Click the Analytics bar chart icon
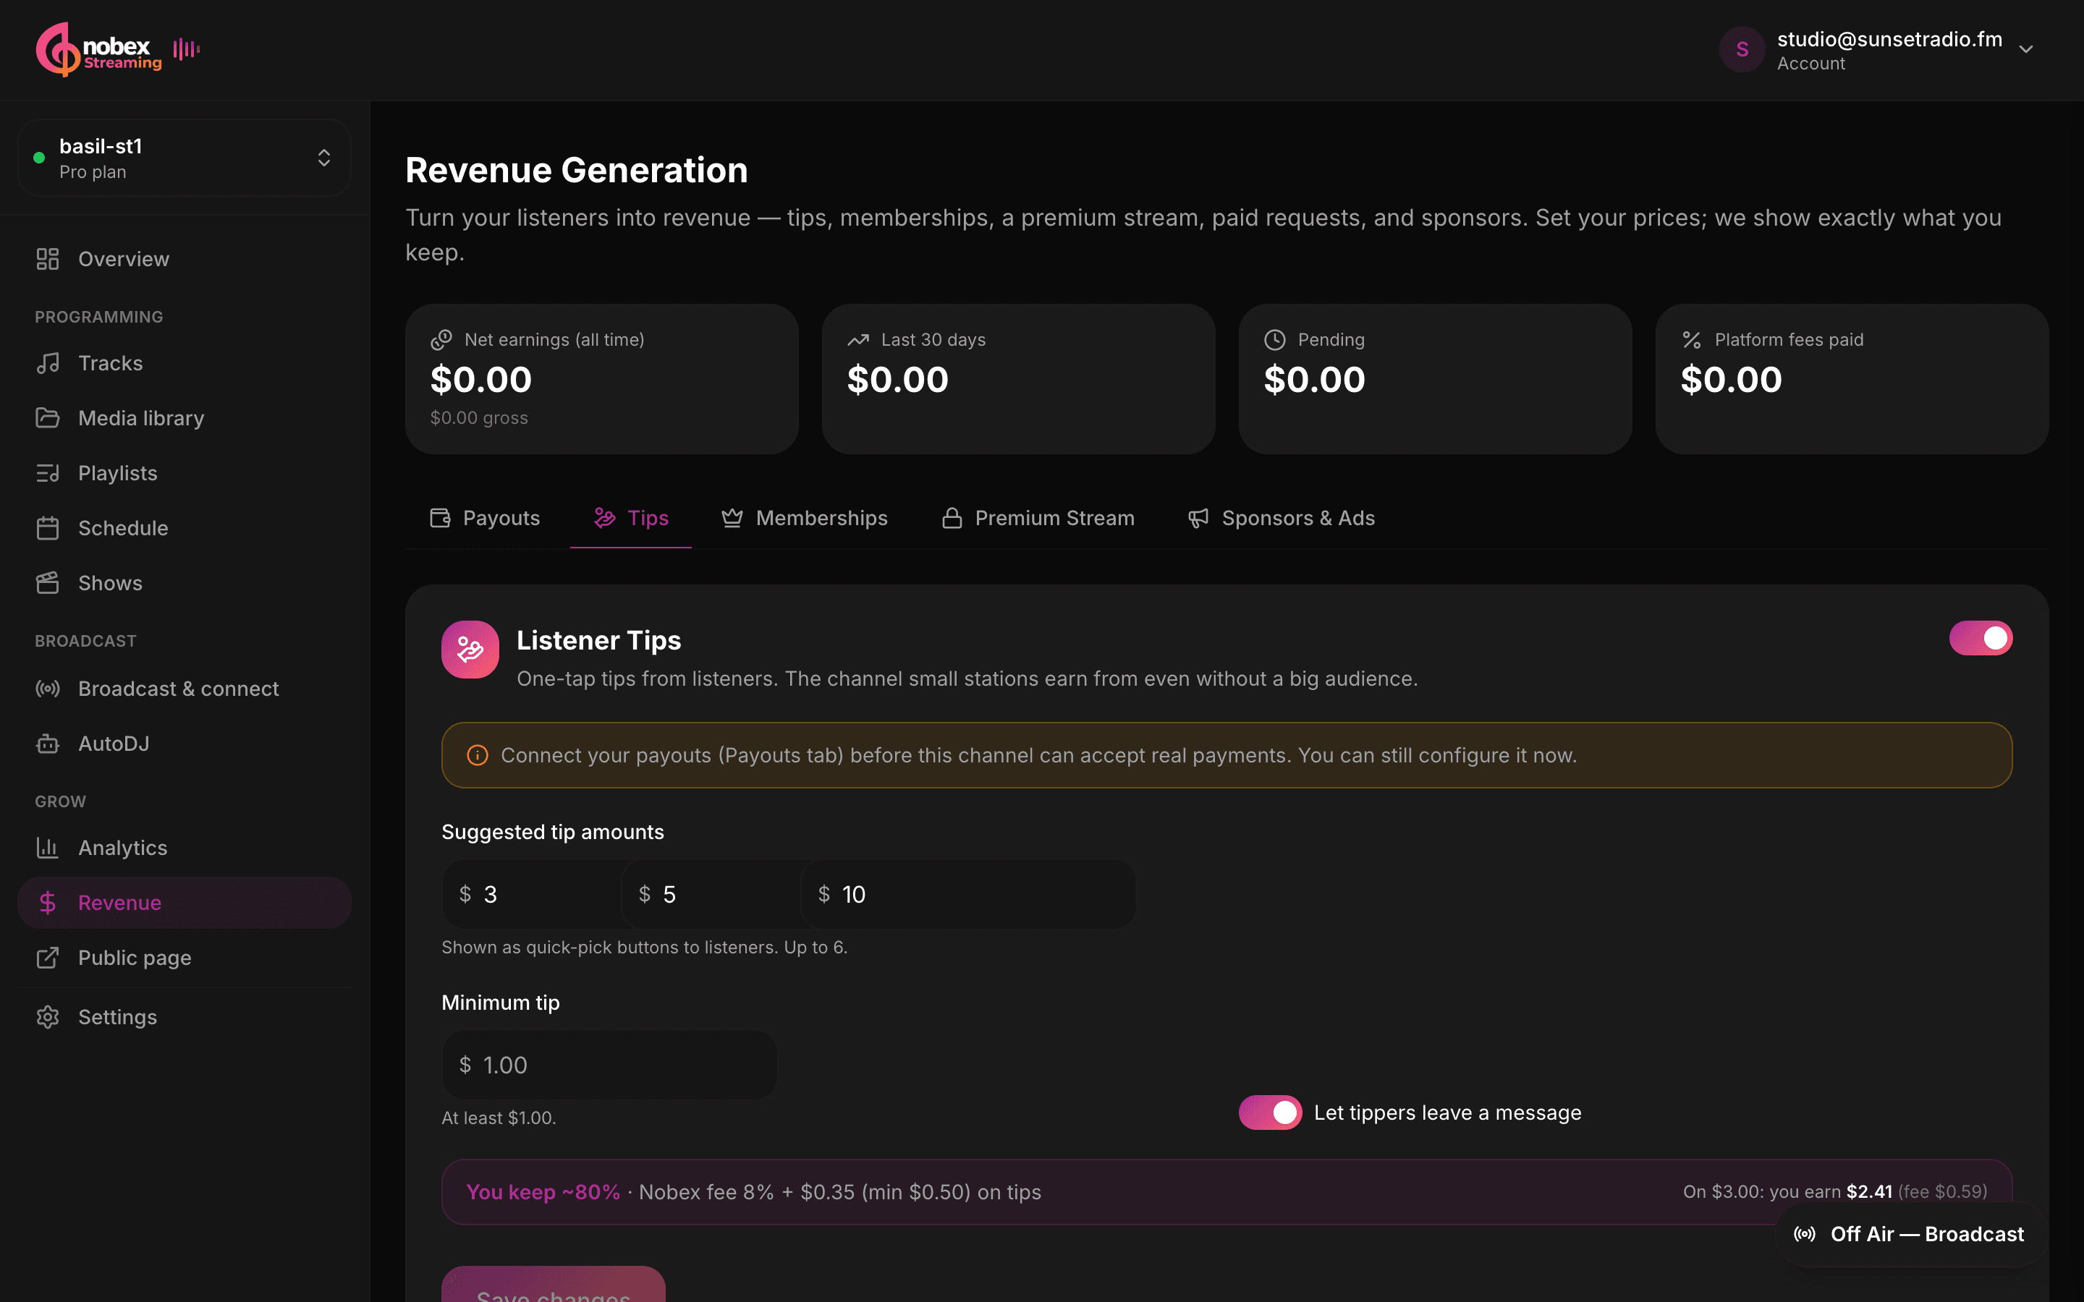Viewport: 2084px width, 1302px height. click(x=47, y=848)
